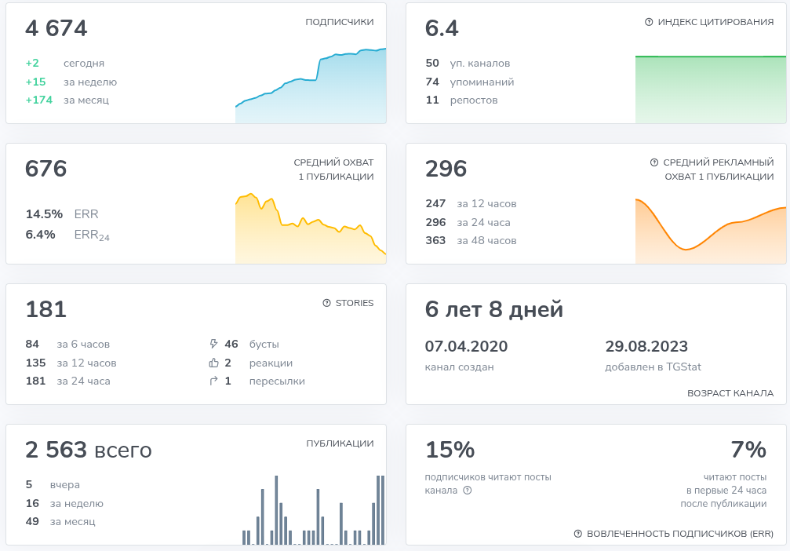Click help icon beside Средний рекламный охват
790x551 pixels.
click(x=654, y=162)
